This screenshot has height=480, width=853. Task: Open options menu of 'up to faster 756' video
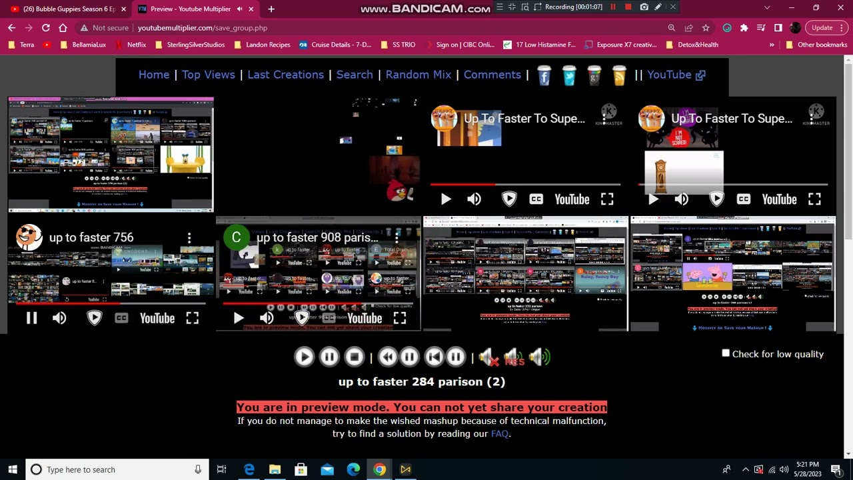coord(189,237)
